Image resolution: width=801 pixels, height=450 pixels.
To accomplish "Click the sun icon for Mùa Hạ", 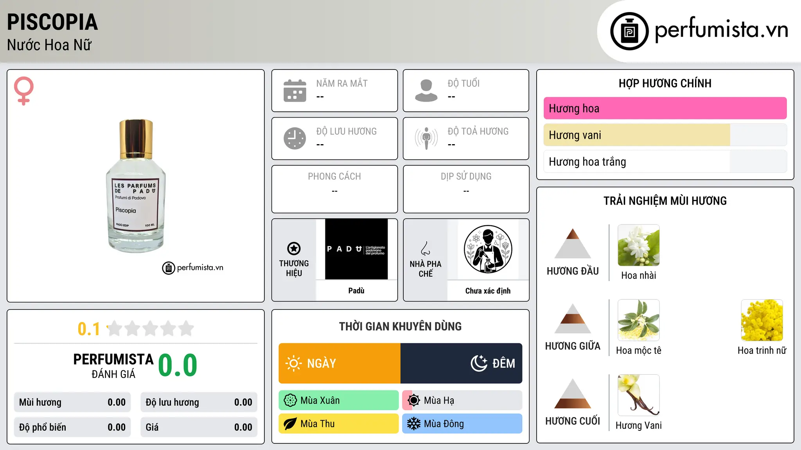I will click(413, 400).
